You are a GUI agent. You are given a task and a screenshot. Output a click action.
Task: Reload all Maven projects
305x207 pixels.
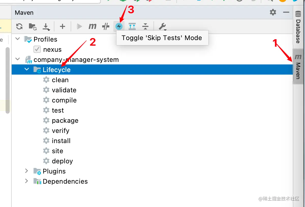pos(19,26)
